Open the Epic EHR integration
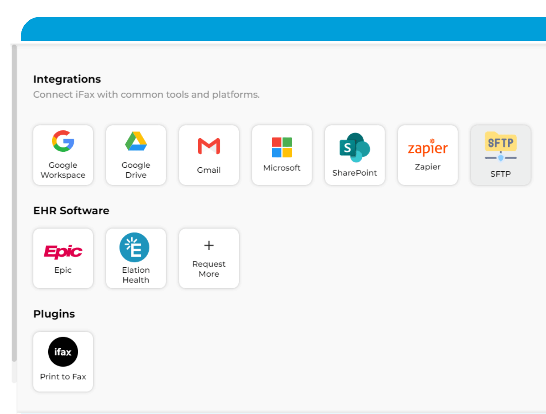Image resolution: width=546 pixels, height=414 pixels. 63,258
